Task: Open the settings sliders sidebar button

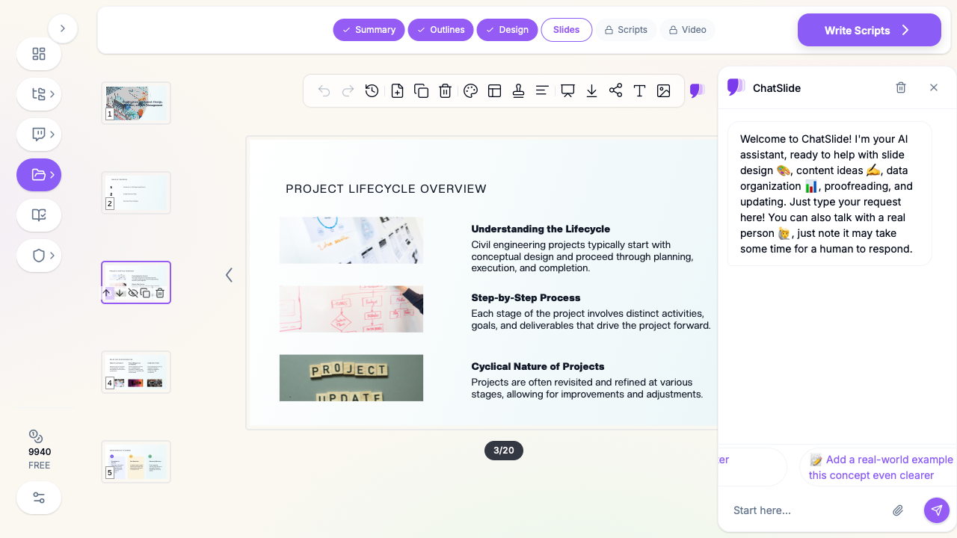Action: click(39, 498)
